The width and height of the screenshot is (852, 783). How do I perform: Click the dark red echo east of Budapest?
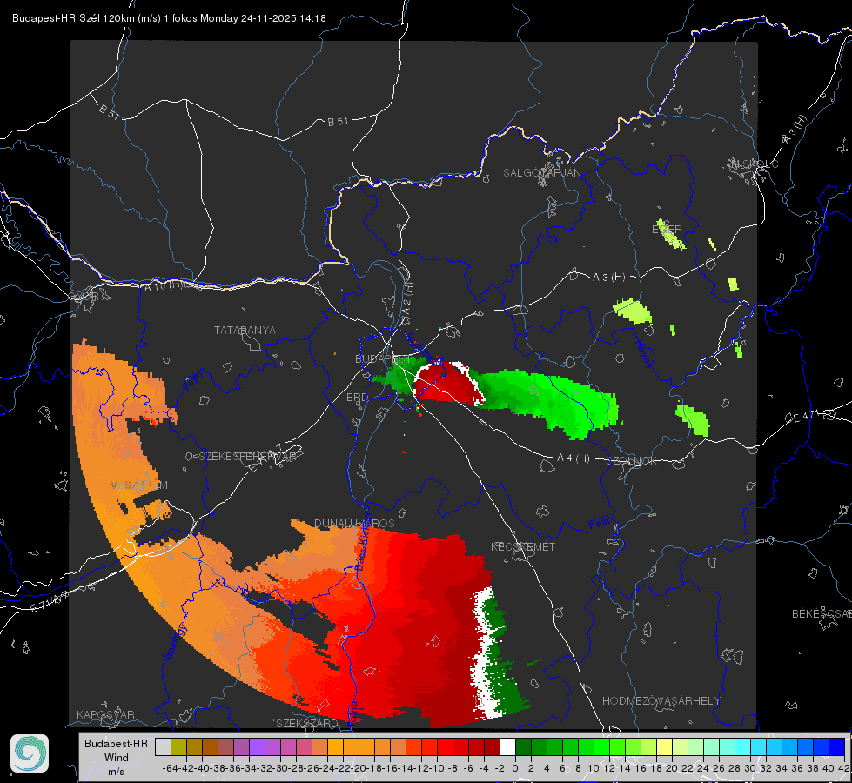click(446, 384)
